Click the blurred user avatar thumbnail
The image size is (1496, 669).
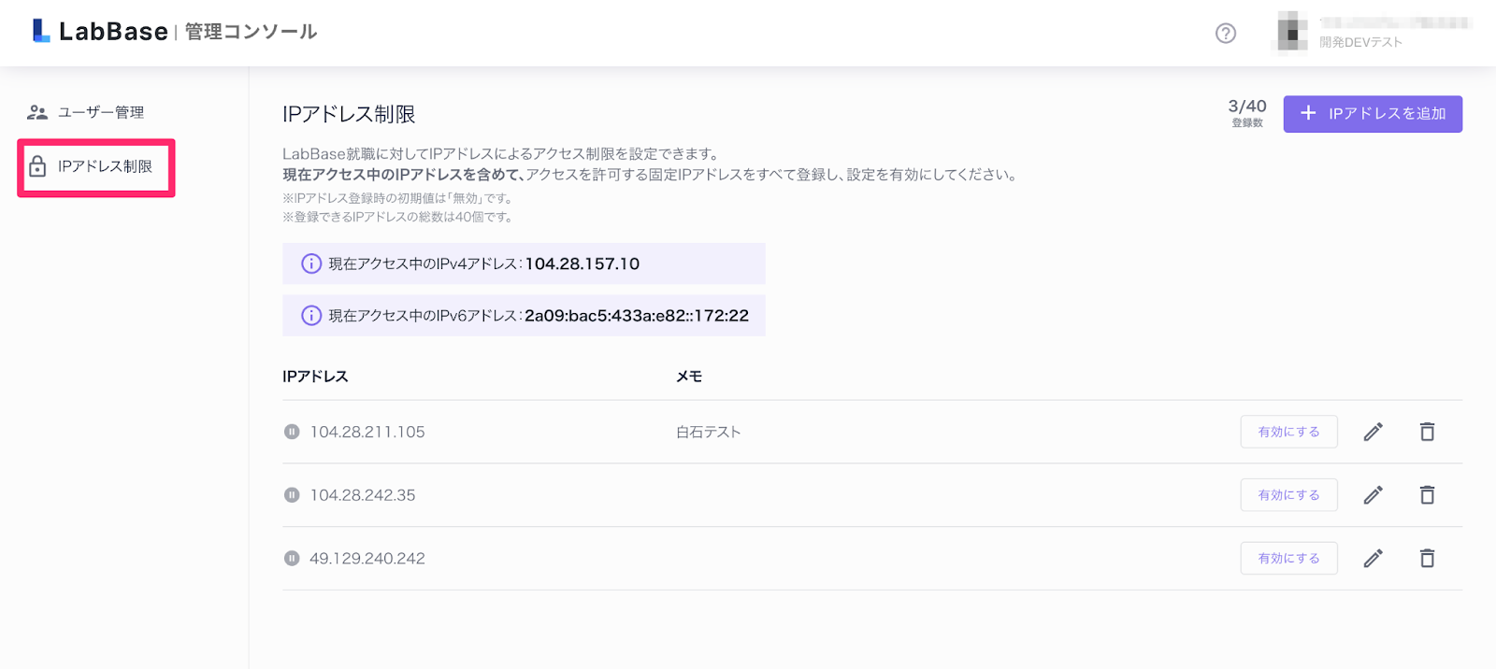pos(1292,33)
